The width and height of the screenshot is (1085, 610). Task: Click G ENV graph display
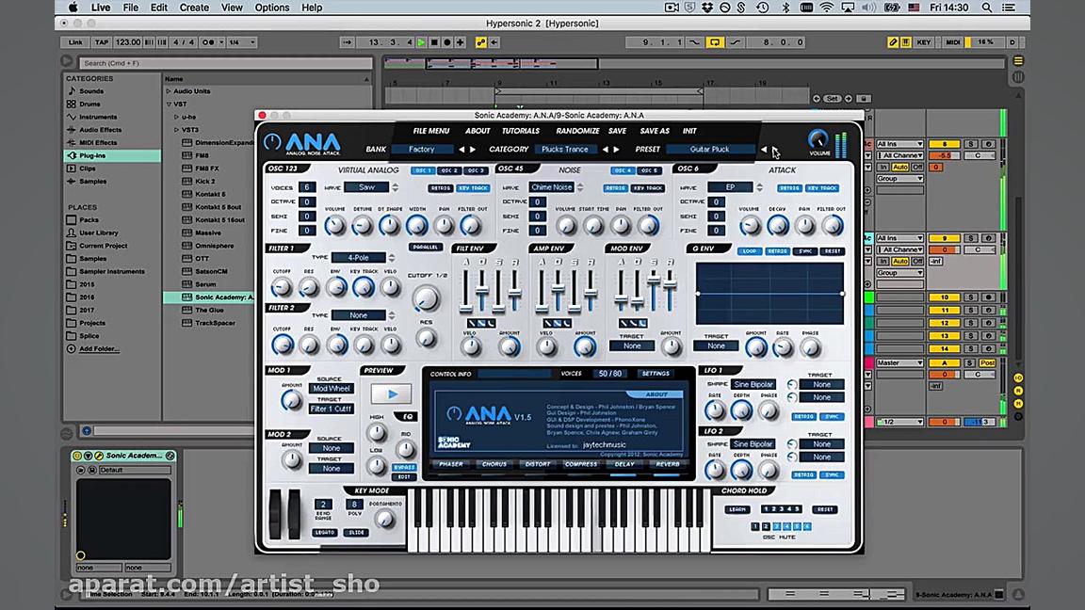click(x=769, y=294)
